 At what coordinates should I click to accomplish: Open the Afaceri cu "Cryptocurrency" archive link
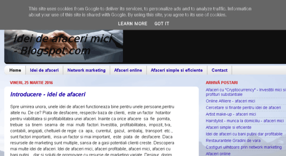tap(246, 92)
